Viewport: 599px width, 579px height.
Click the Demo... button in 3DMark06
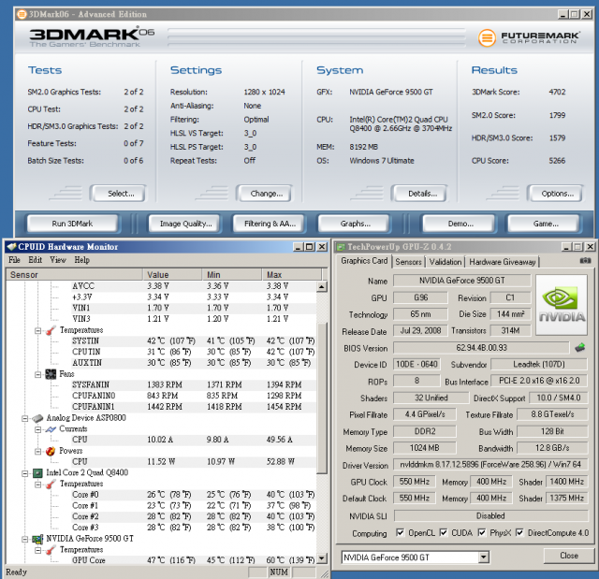tap(460, 224)
